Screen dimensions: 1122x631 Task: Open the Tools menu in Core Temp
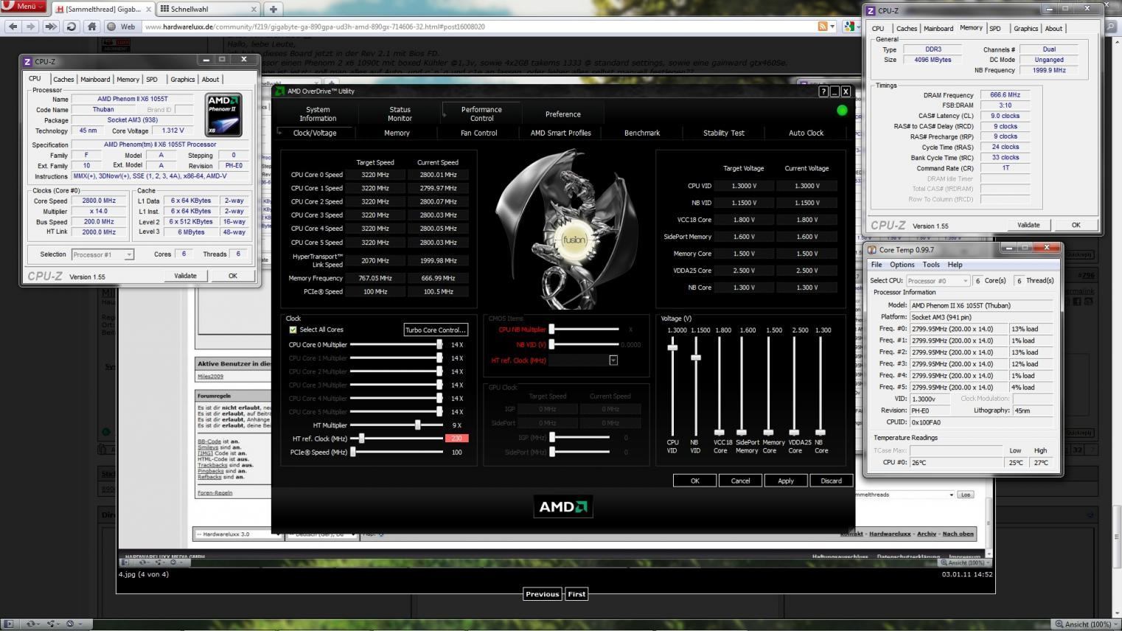[931, 265]
